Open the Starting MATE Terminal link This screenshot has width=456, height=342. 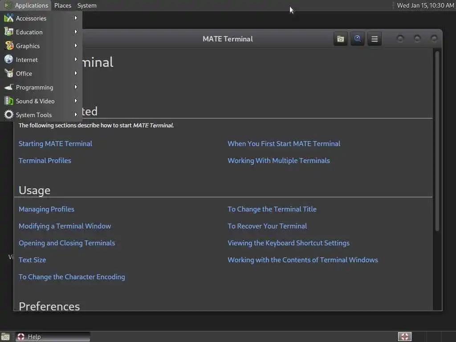(55, 144)
